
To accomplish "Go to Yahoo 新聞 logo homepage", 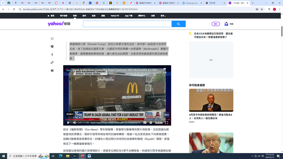I will [x=59, y=24].
